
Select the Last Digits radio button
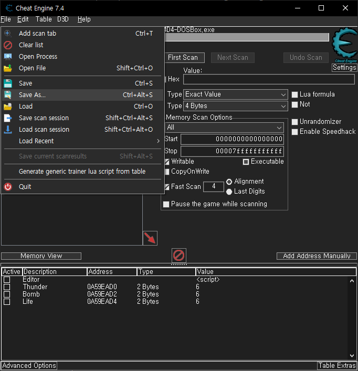(229, 192)
